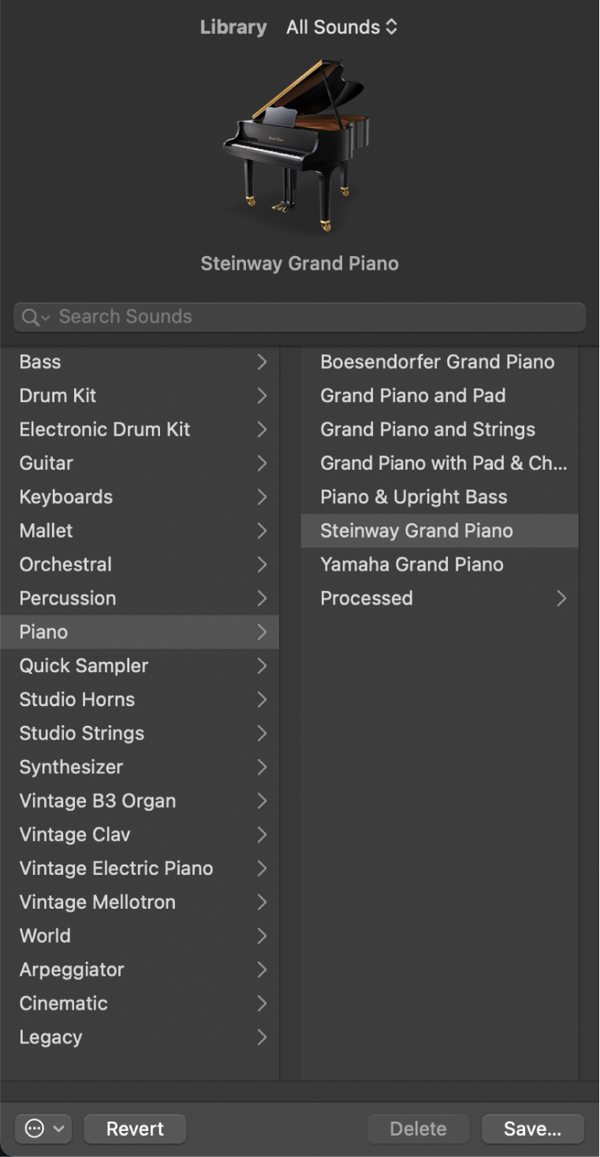Click the Search Sounds field

click(x=300, y=317)
